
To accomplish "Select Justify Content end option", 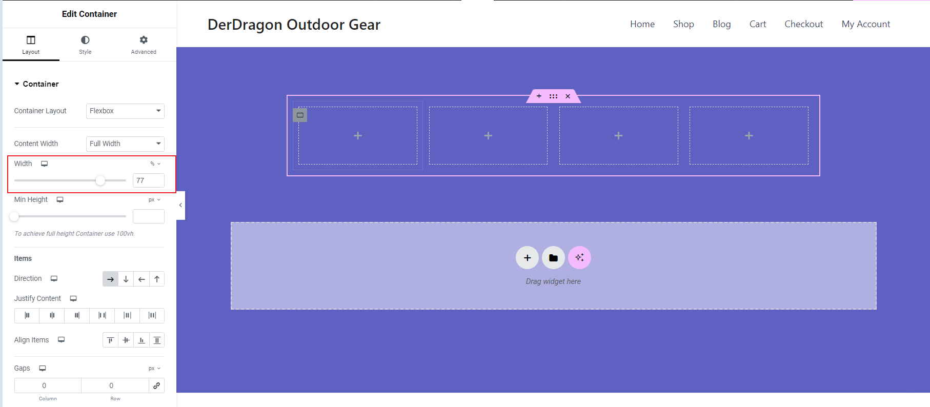I will [x=77, y=315].
